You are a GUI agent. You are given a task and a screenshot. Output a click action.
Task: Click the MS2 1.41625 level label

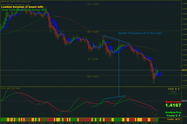93,76
